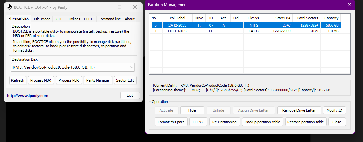363x142 pixels.
Task: Click the NTFS cell in row 0
Action: [x=254, y=25]
